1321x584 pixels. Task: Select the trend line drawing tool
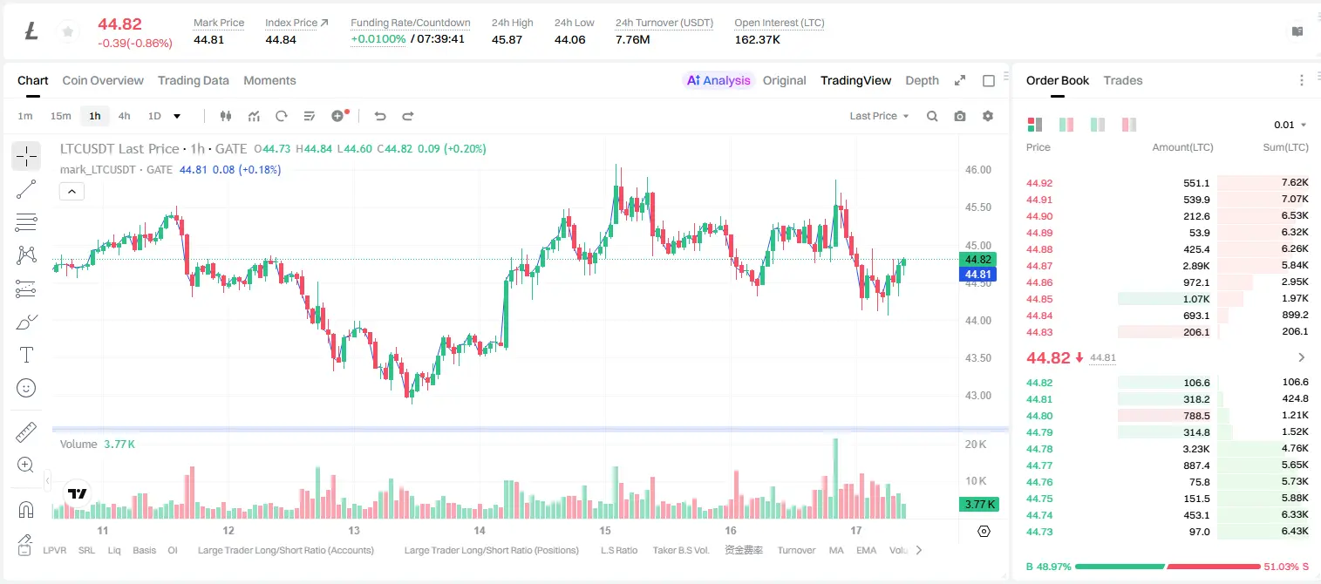click(26, 189)
